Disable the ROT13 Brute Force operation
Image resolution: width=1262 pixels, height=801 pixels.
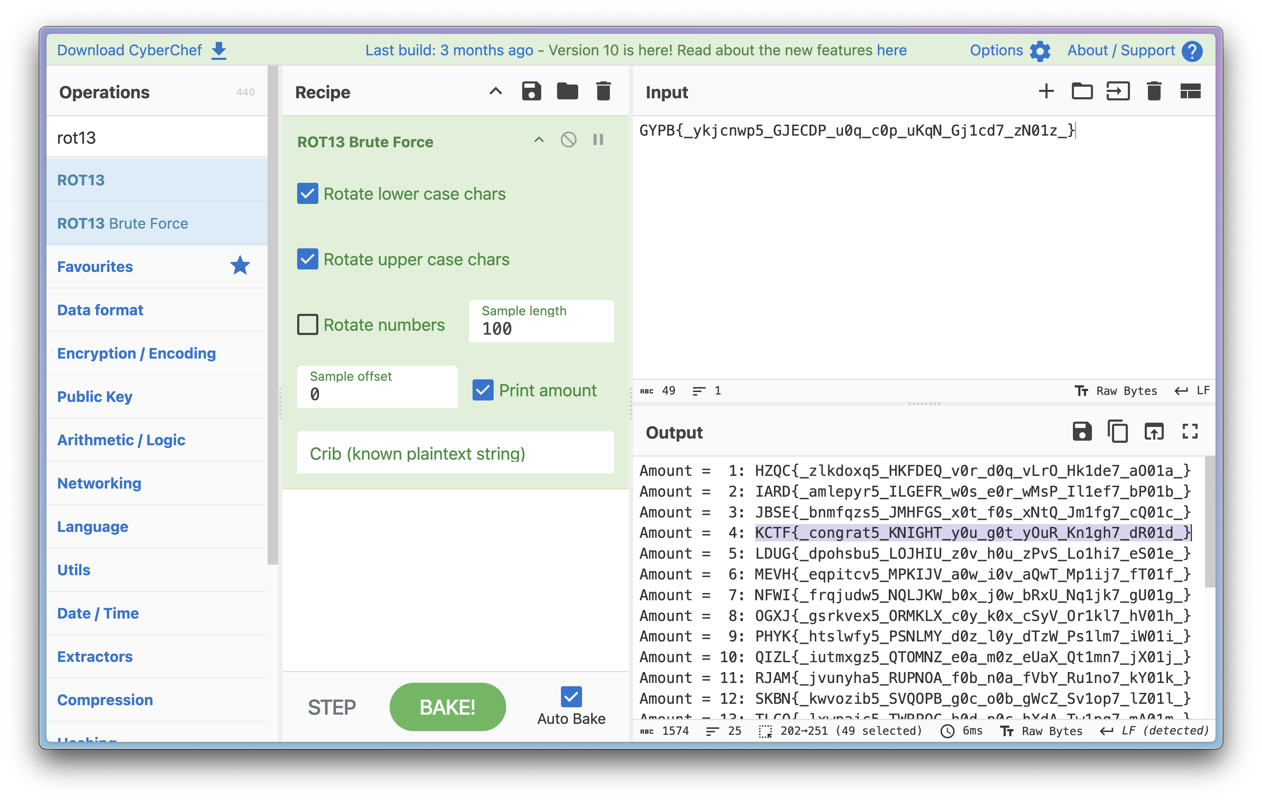point(568,140)
